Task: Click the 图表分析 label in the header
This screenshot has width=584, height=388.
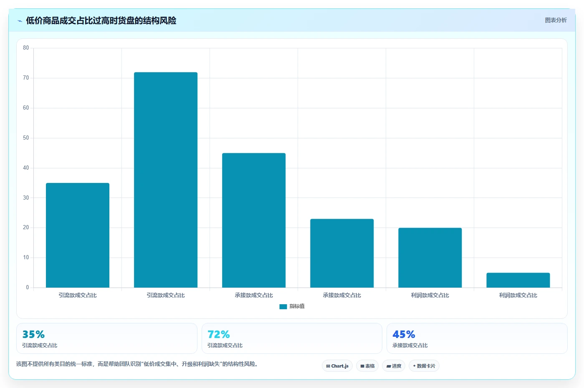Action: [x=556, y=20]
